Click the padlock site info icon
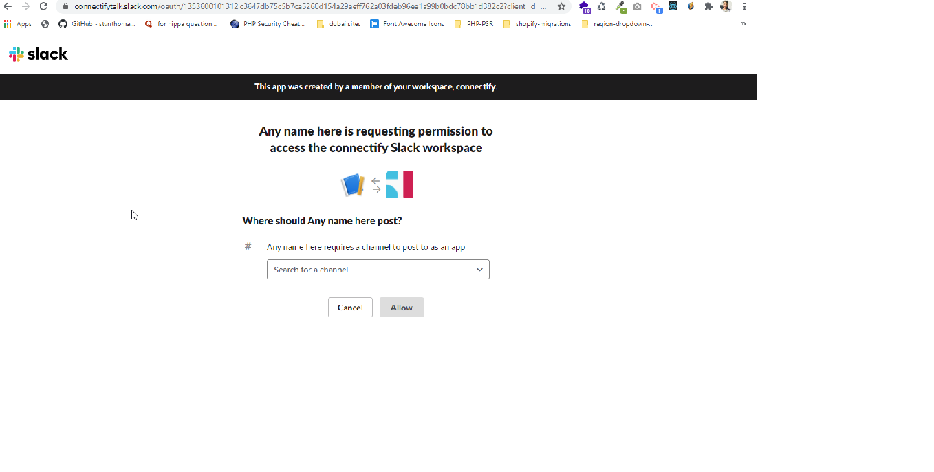Screen dimensions: 934x472 (66, 6)
